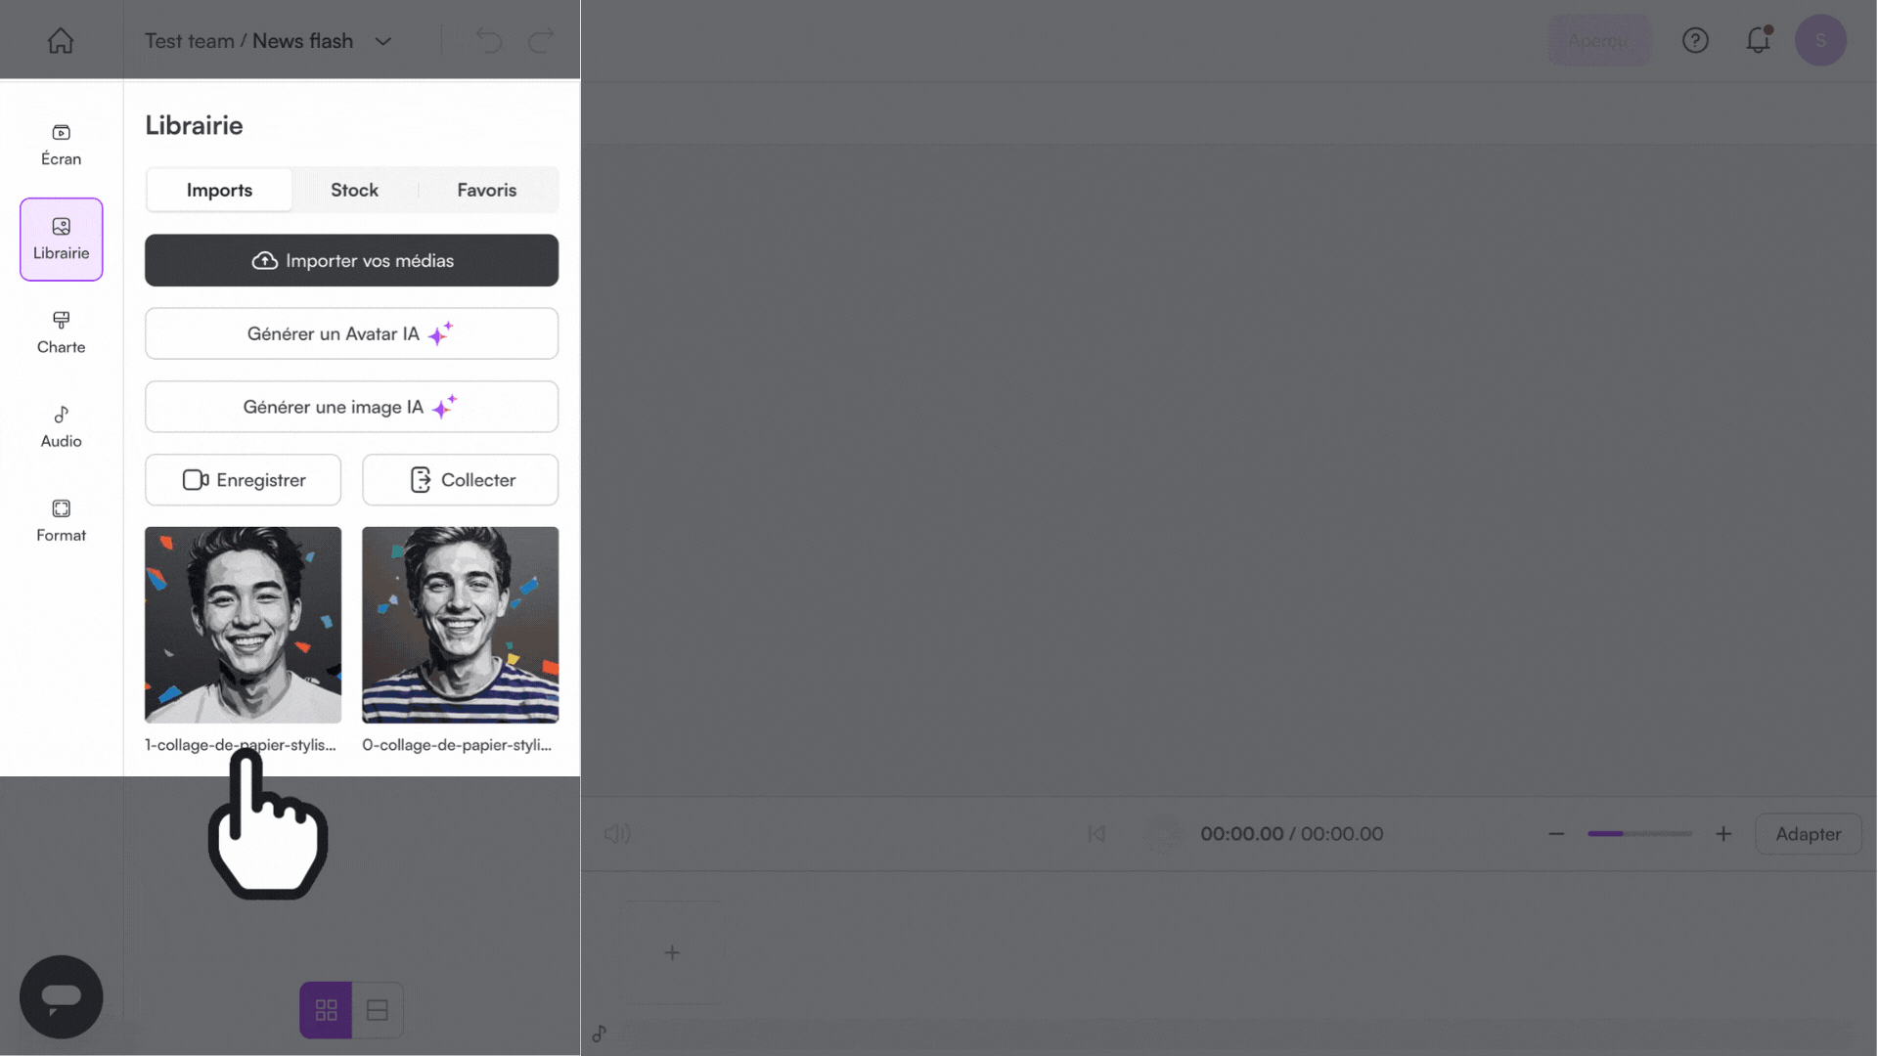Open the notifications bell
Image resolution: width=1878 pixels, height=1056 pixels.
[1758, 40]
